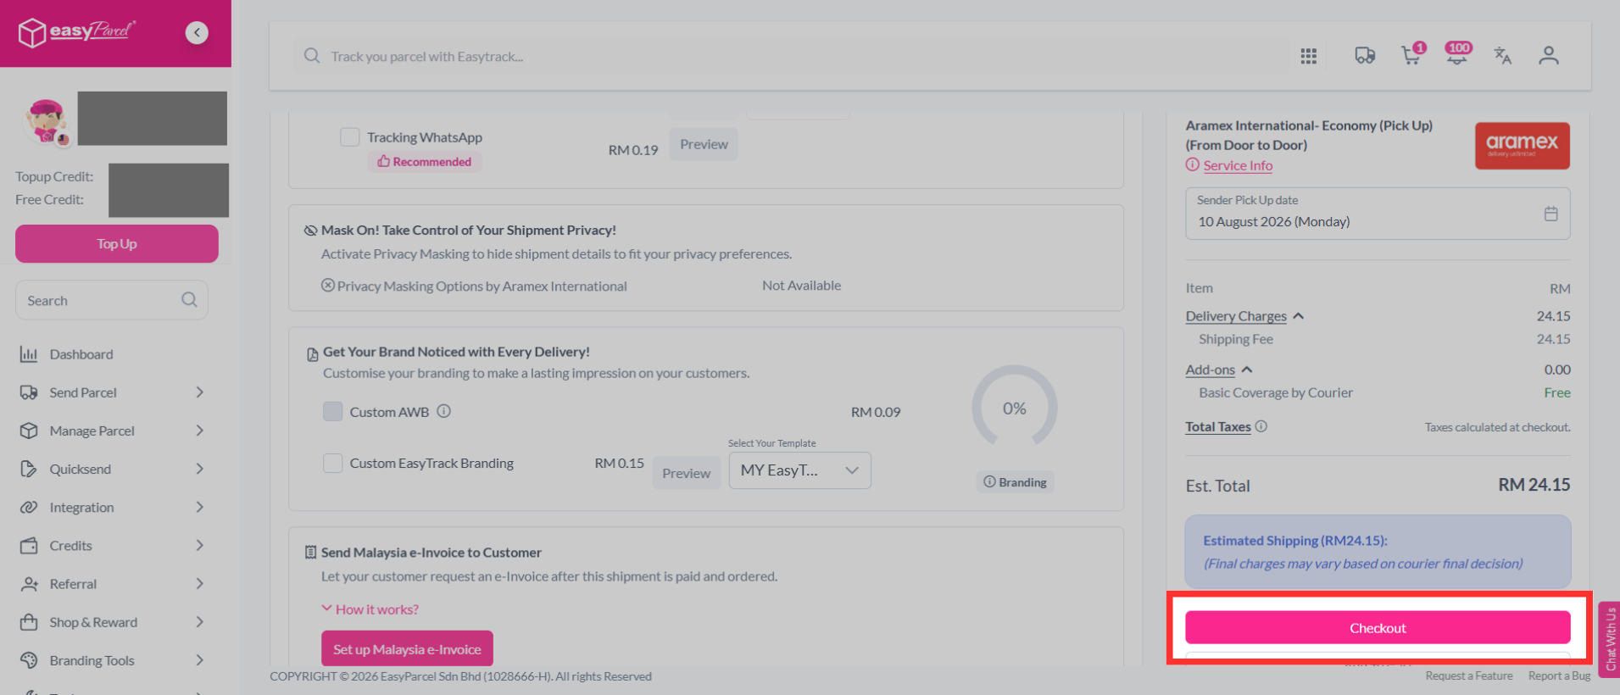
Task: Collapse the sidebar with the arrow button
Action: tap(197, 32)
